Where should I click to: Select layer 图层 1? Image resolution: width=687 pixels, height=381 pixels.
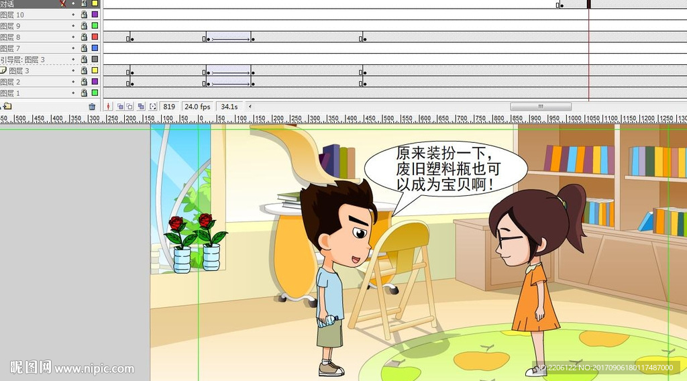[10, 93]
